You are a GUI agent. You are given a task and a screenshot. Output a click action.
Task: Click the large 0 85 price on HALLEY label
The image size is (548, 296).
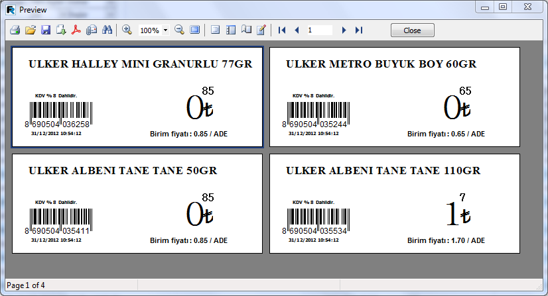coord(200,103)
